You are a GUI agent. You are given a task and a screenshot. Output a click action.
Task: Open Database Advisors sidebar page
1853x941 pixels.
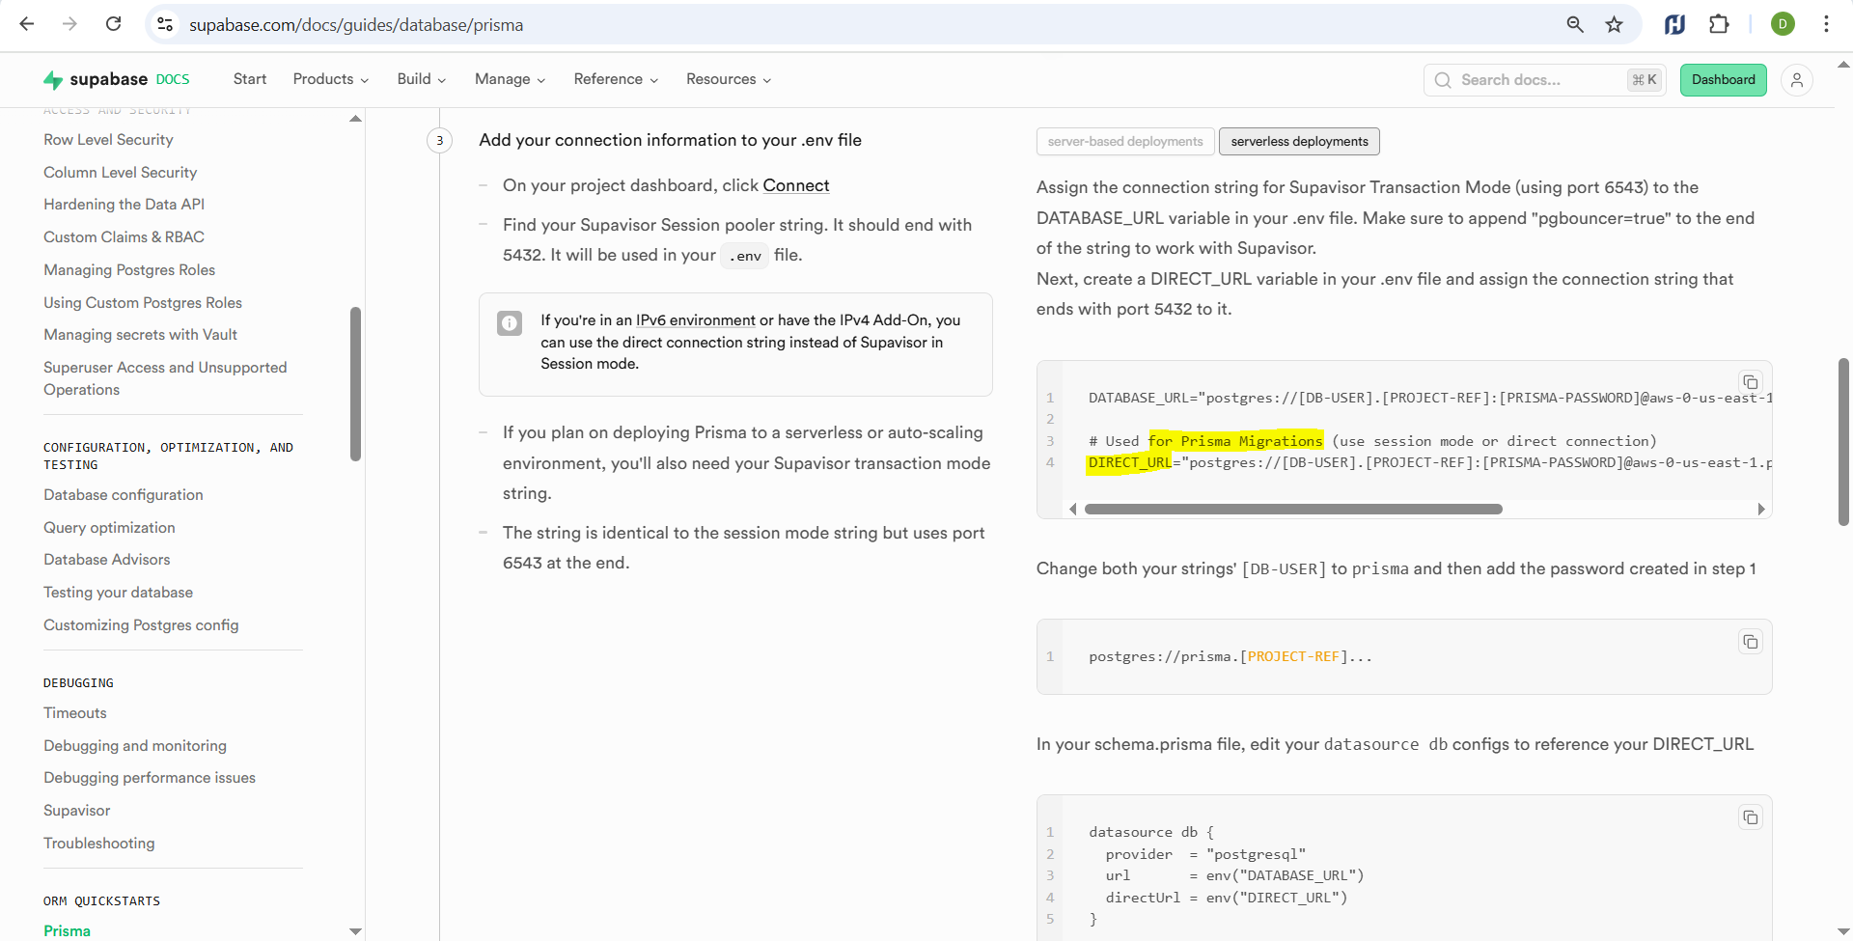click(106, 560)
